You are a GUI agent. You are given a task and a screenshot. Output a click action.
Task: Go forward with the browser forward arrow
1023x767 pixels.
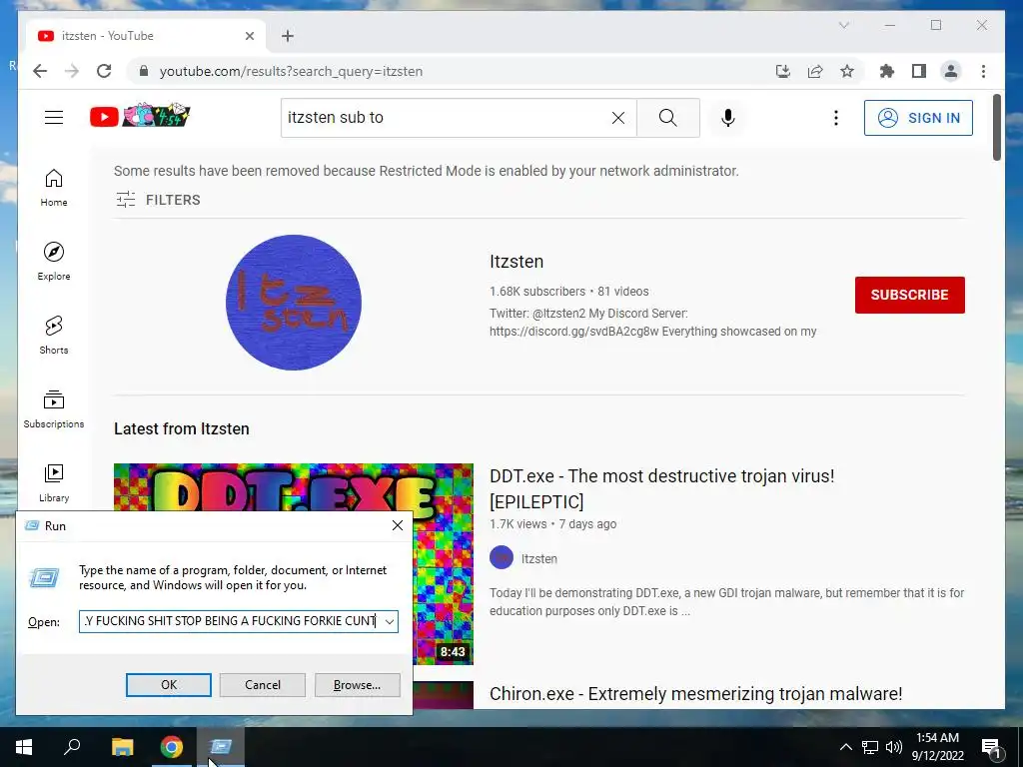click(x=72, y=71)
